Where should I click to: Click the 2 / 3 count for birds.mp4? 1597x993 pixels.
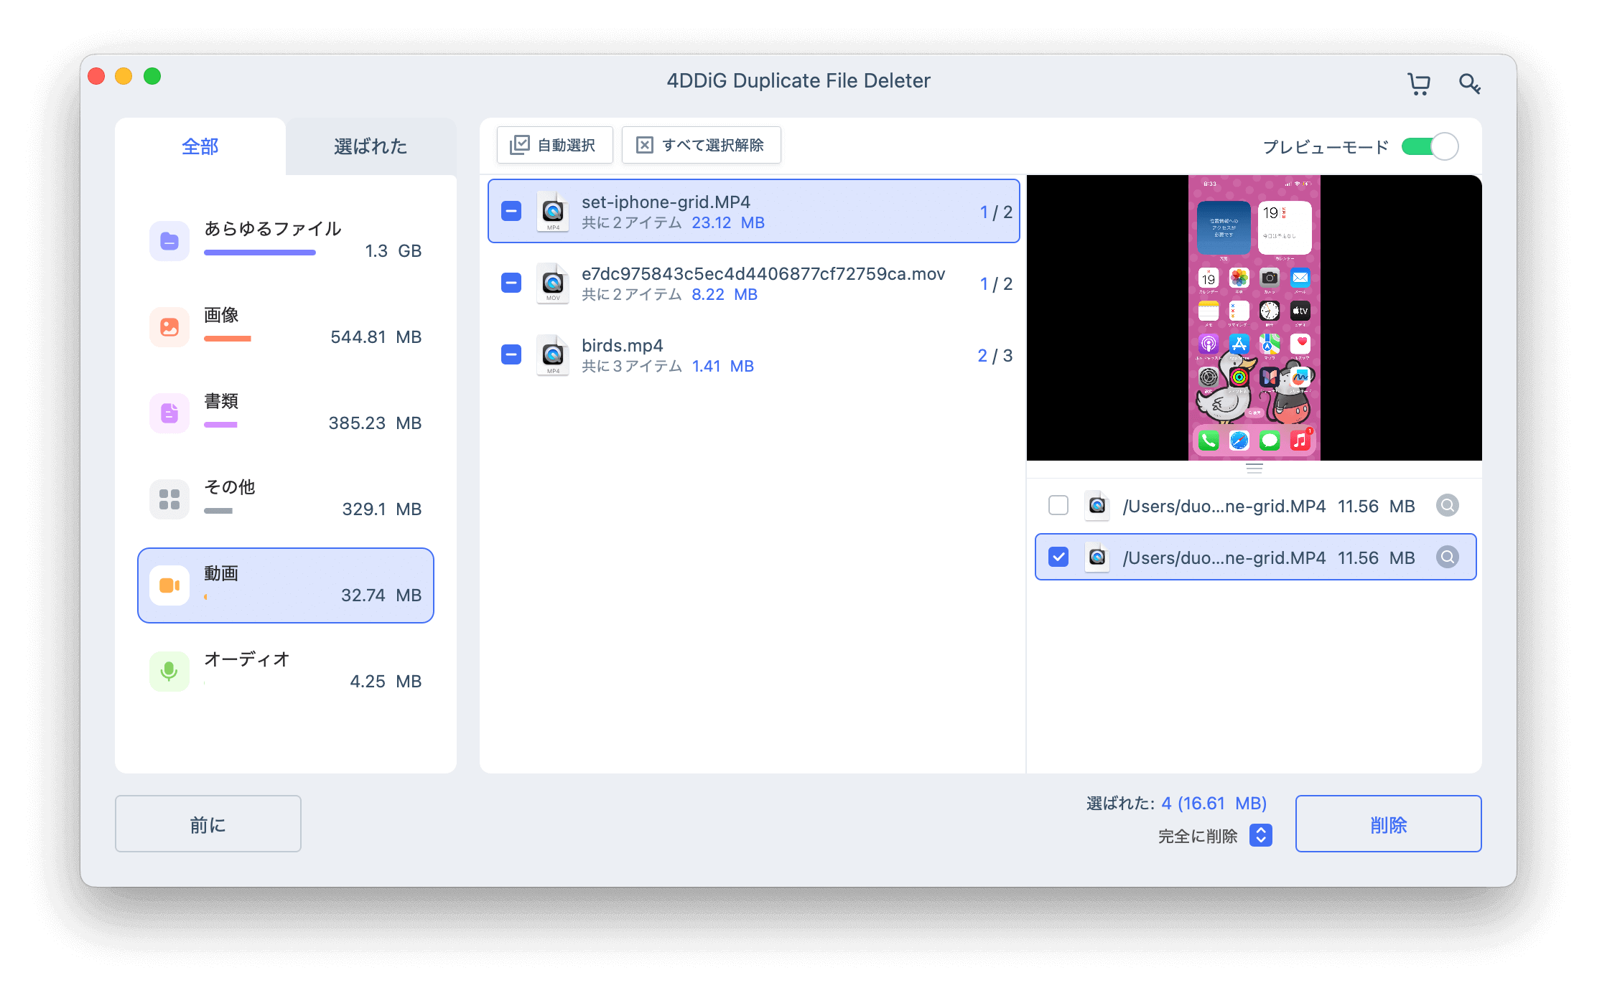pos(995,356)
